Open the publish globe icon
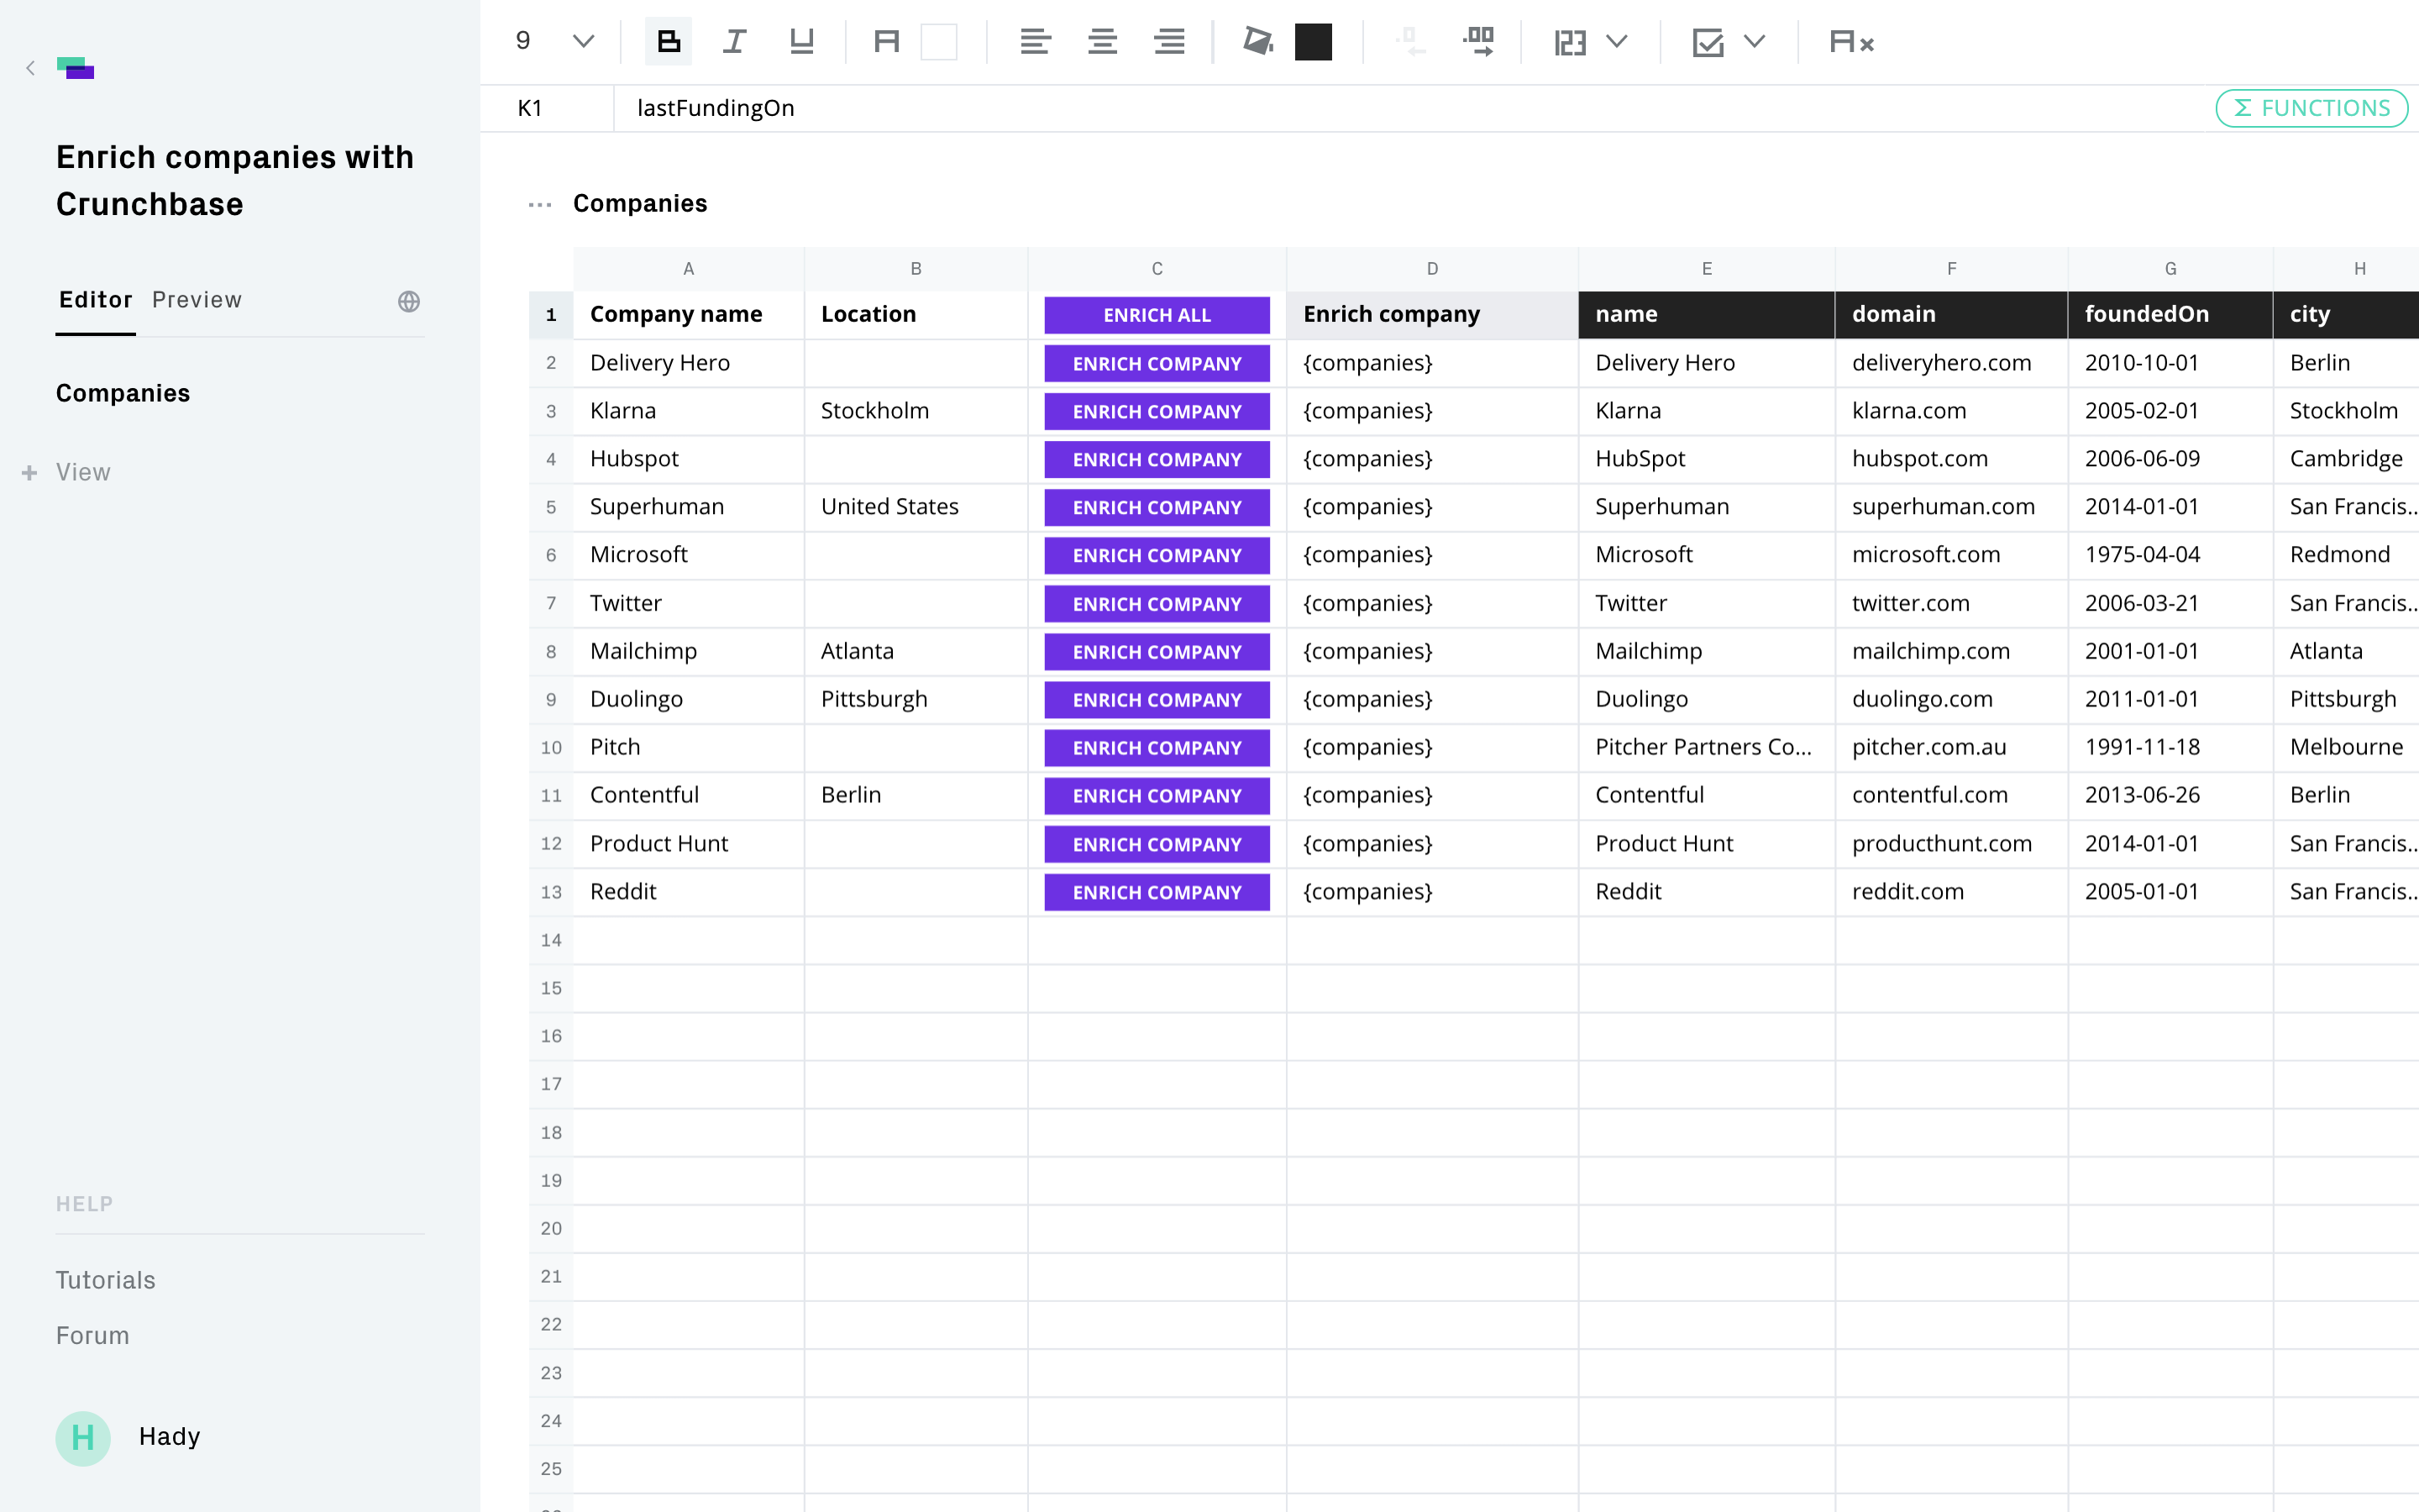 click(x=409, y=301)
